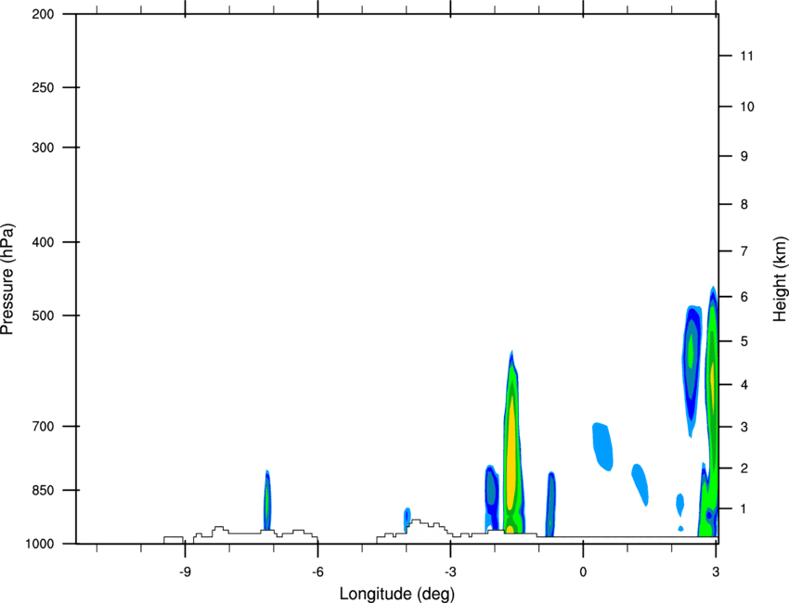This screenshot has height=603, width=789.
Task: Click the 11 km height tick label
Action: click(746, 56)
